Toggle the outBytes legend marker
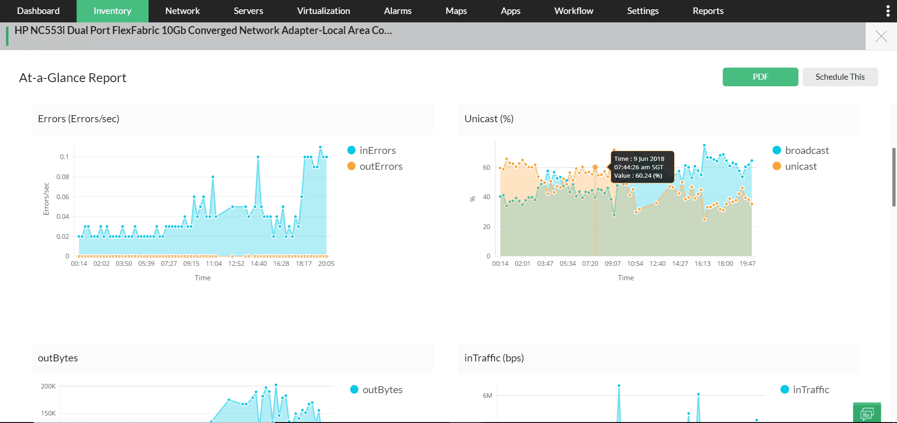This screenshot has height=423, width=897. click(354, 389)
